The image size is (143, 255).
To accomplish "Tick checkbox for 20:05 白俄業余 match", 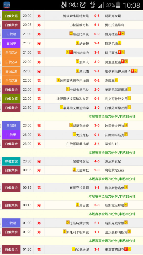I will [x=1, y=25].
